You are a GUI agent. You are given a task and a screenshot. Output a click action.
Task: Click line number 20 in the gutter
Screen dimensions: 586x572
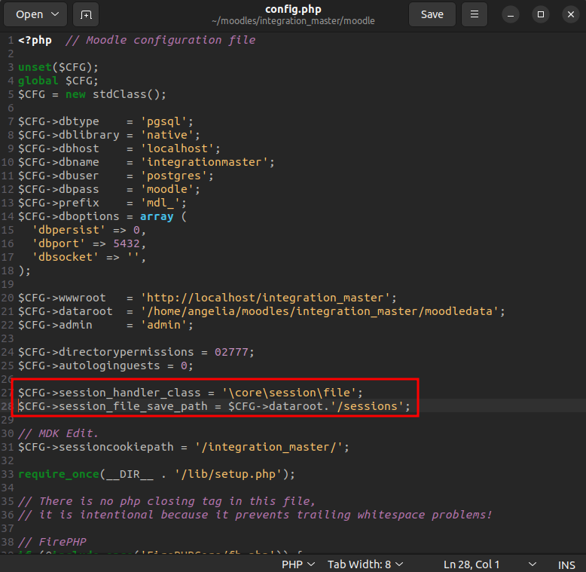[x=8, y=298]
